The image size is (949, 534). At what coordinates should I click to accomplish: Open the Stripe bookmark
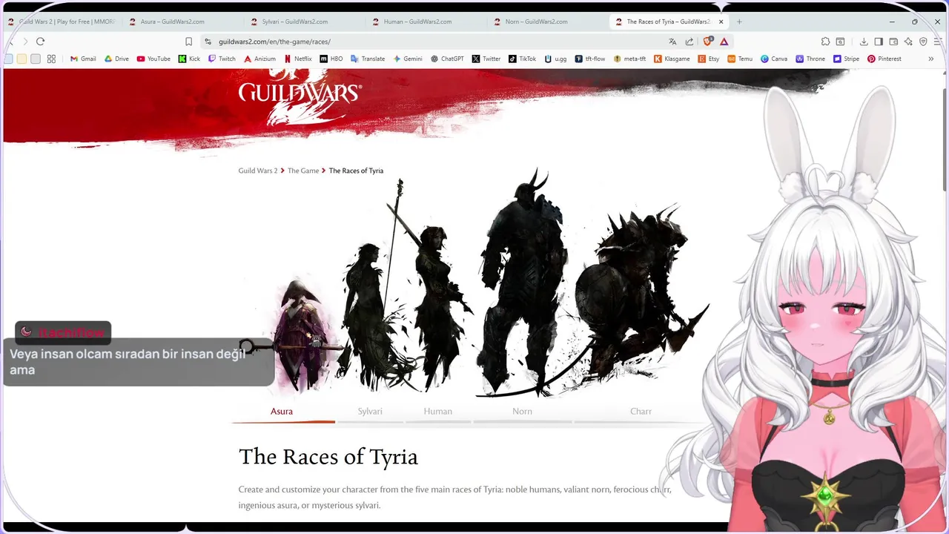846,59
